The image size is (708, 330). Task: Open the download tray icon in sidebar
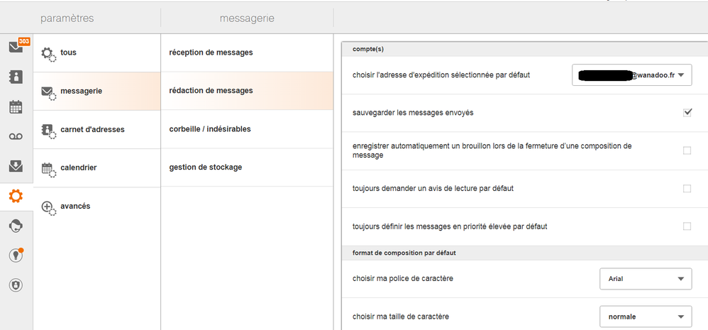16,166
